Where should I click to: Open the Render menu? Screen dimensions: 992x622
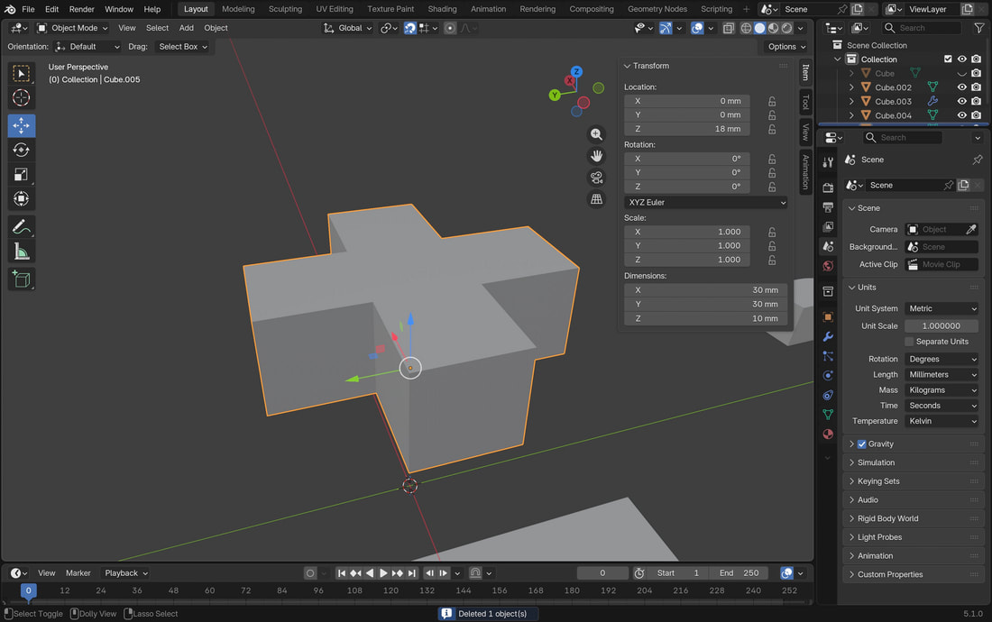81,9
